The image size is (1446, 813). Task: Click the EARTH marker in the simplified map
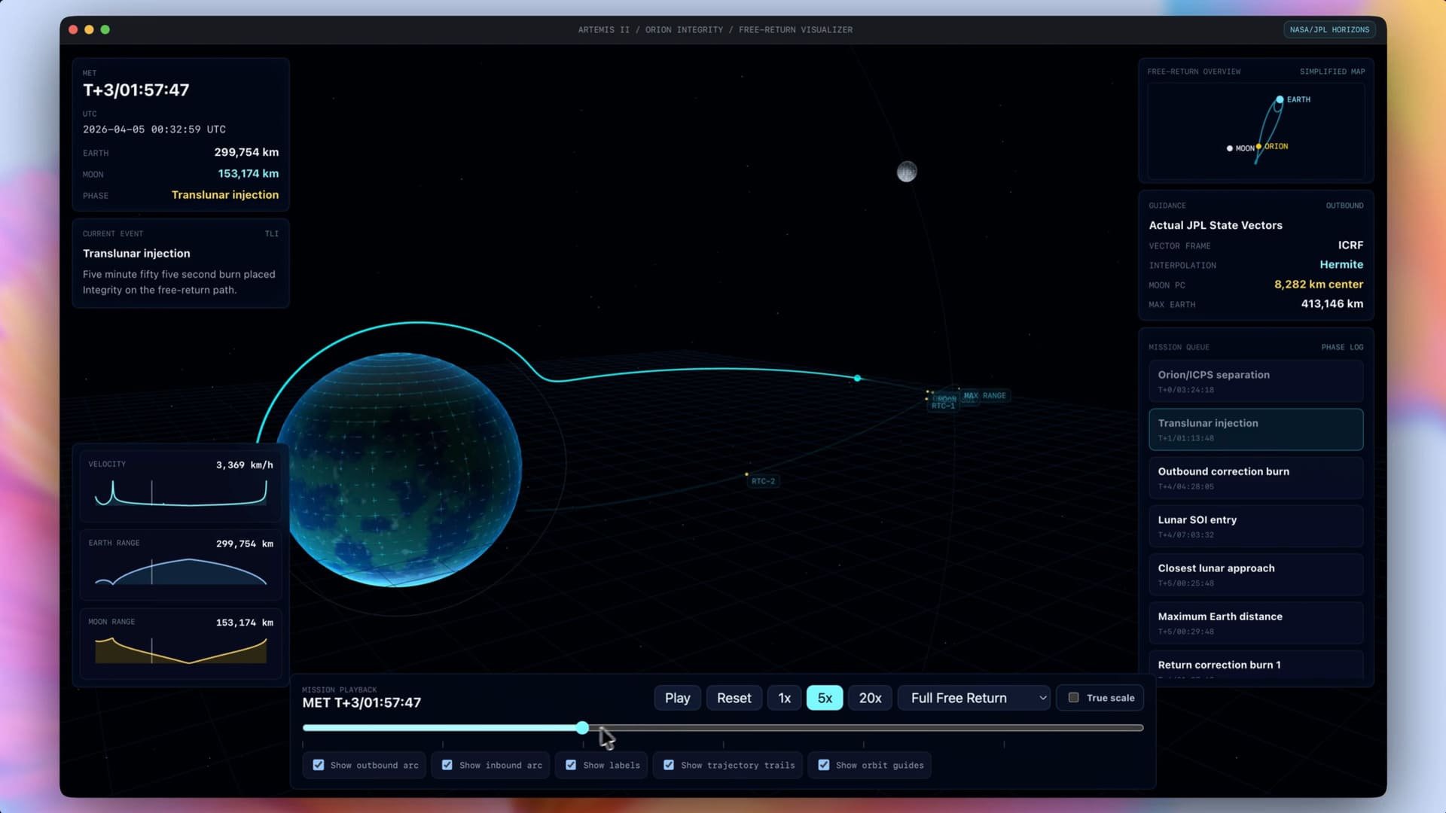coord(1280,99)
